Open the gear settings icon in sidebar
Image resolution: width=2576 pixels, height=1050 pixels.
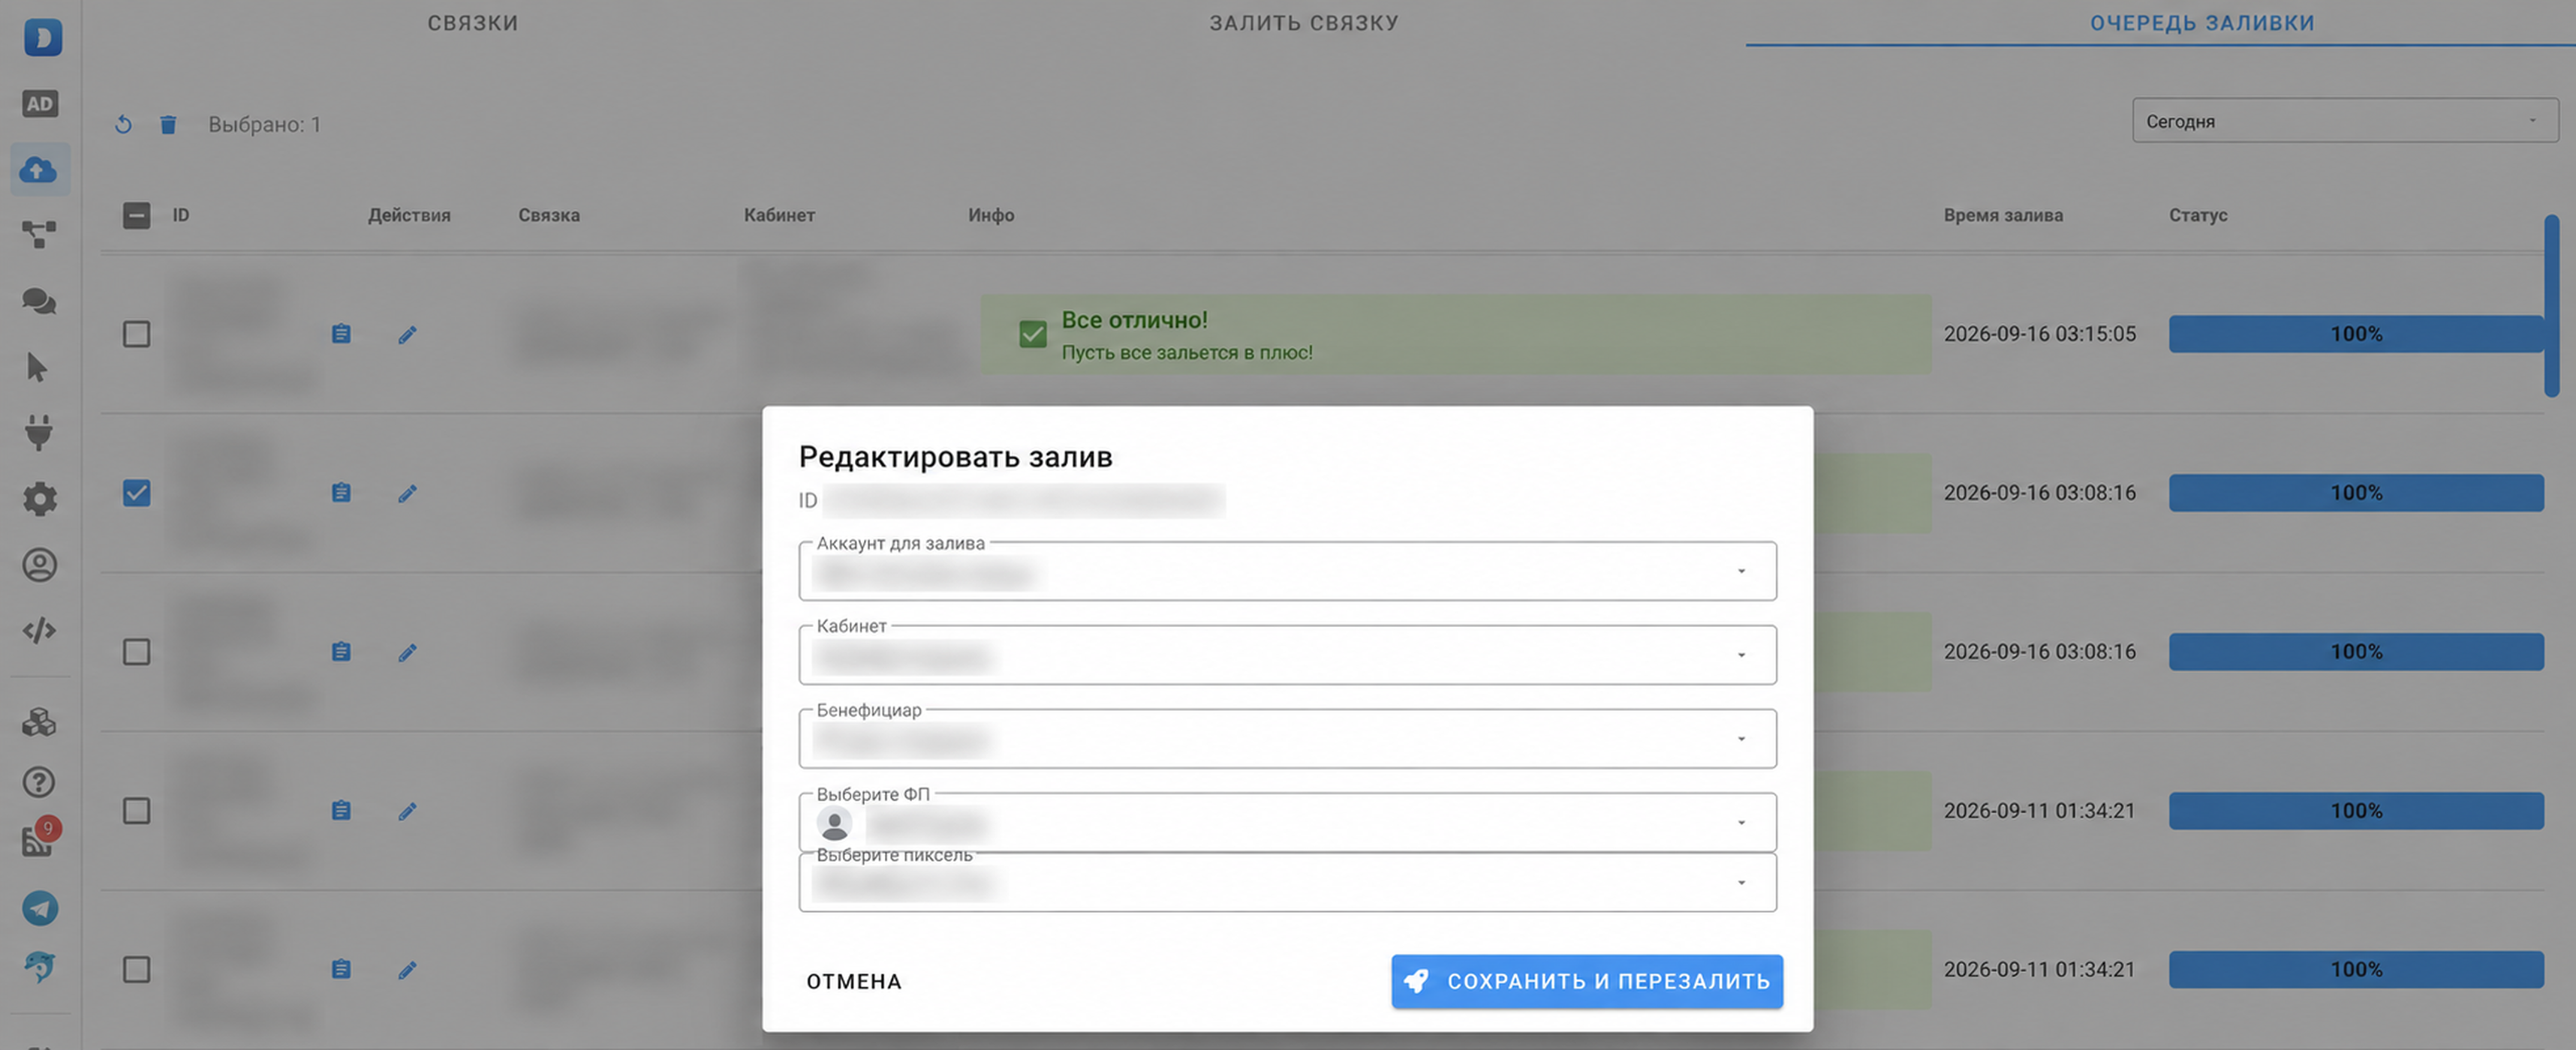[39, 499]
